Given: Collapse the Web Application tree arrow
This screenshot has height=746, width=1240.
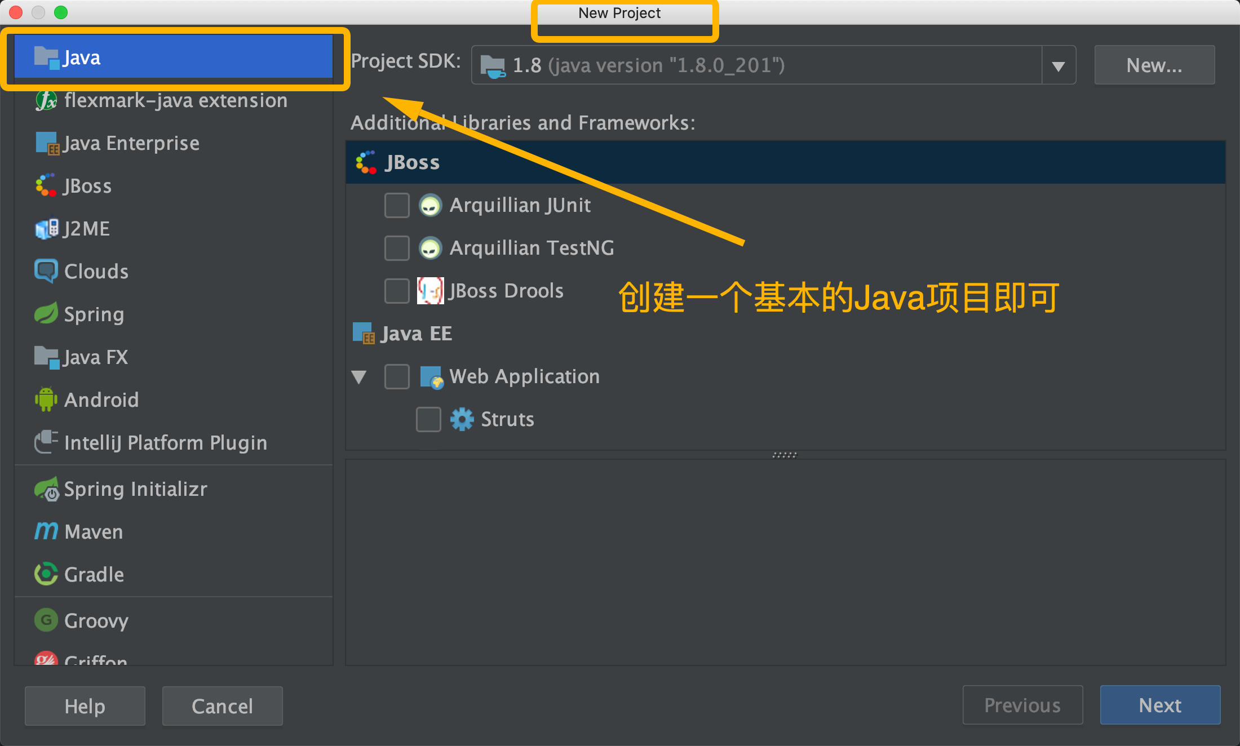Looking at the screenshot, I should pos(359,376).
